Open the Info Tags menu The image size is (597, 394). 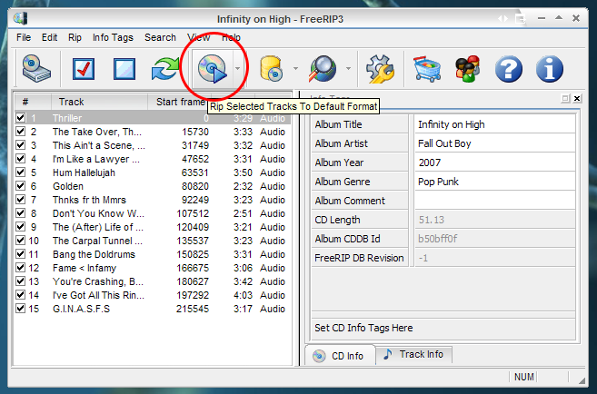click(113, 37)
